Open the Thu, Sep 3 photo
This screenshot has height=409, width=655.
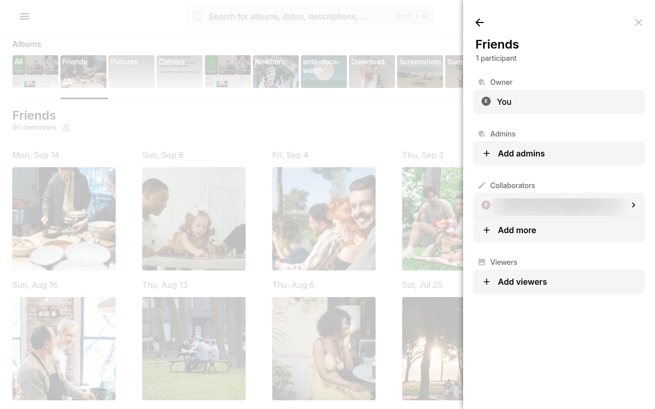coord(432,219)
